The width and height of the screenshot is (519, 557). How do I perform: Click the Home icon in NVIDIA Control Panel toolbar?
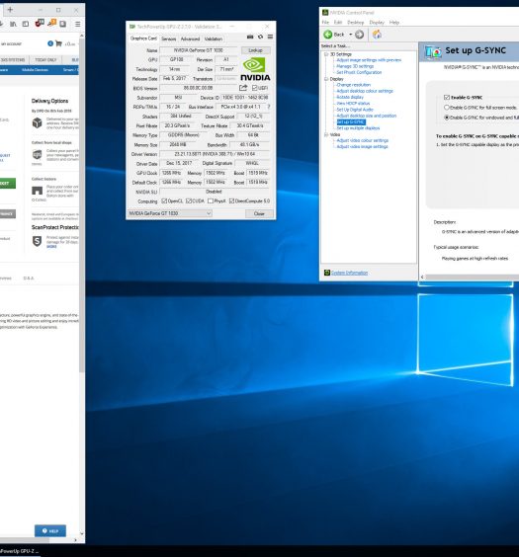click(377, 35)
